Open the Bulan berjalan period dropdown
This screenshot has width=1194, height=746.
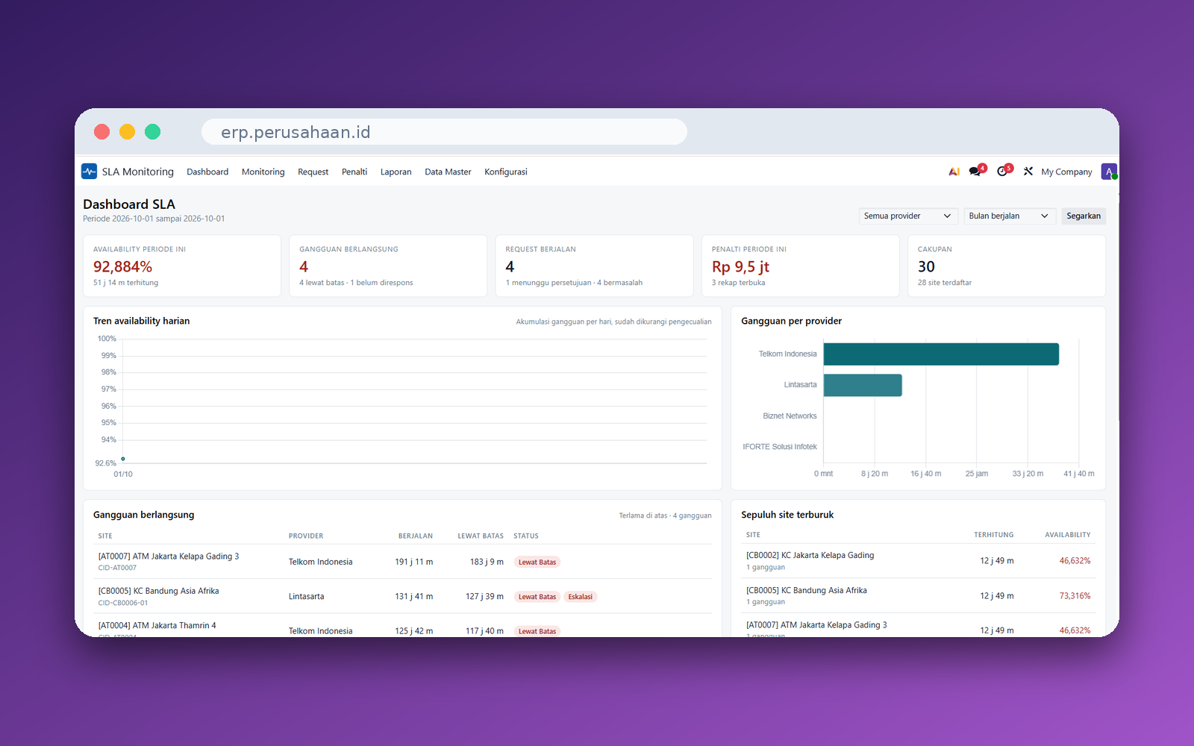click(x=1010, y=216)
